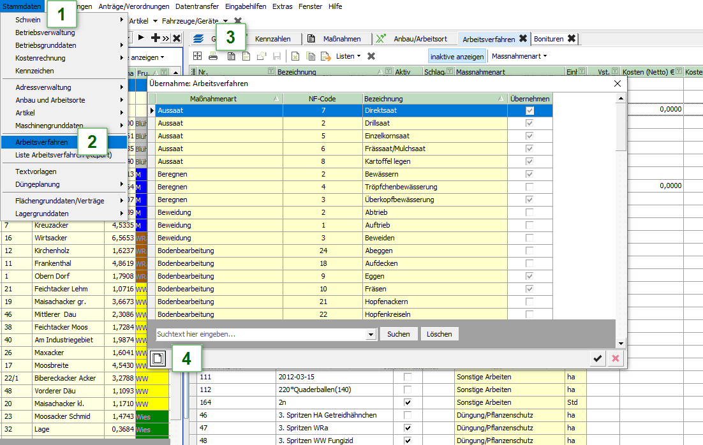Open the search text dropdown arrow

tap(371, 334)
